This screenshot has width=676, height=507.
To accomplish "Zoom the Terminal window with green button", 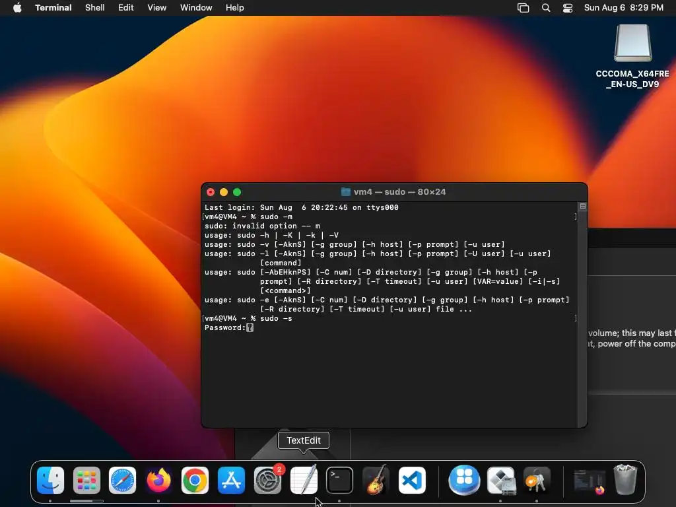I will [x=237, y=192].
